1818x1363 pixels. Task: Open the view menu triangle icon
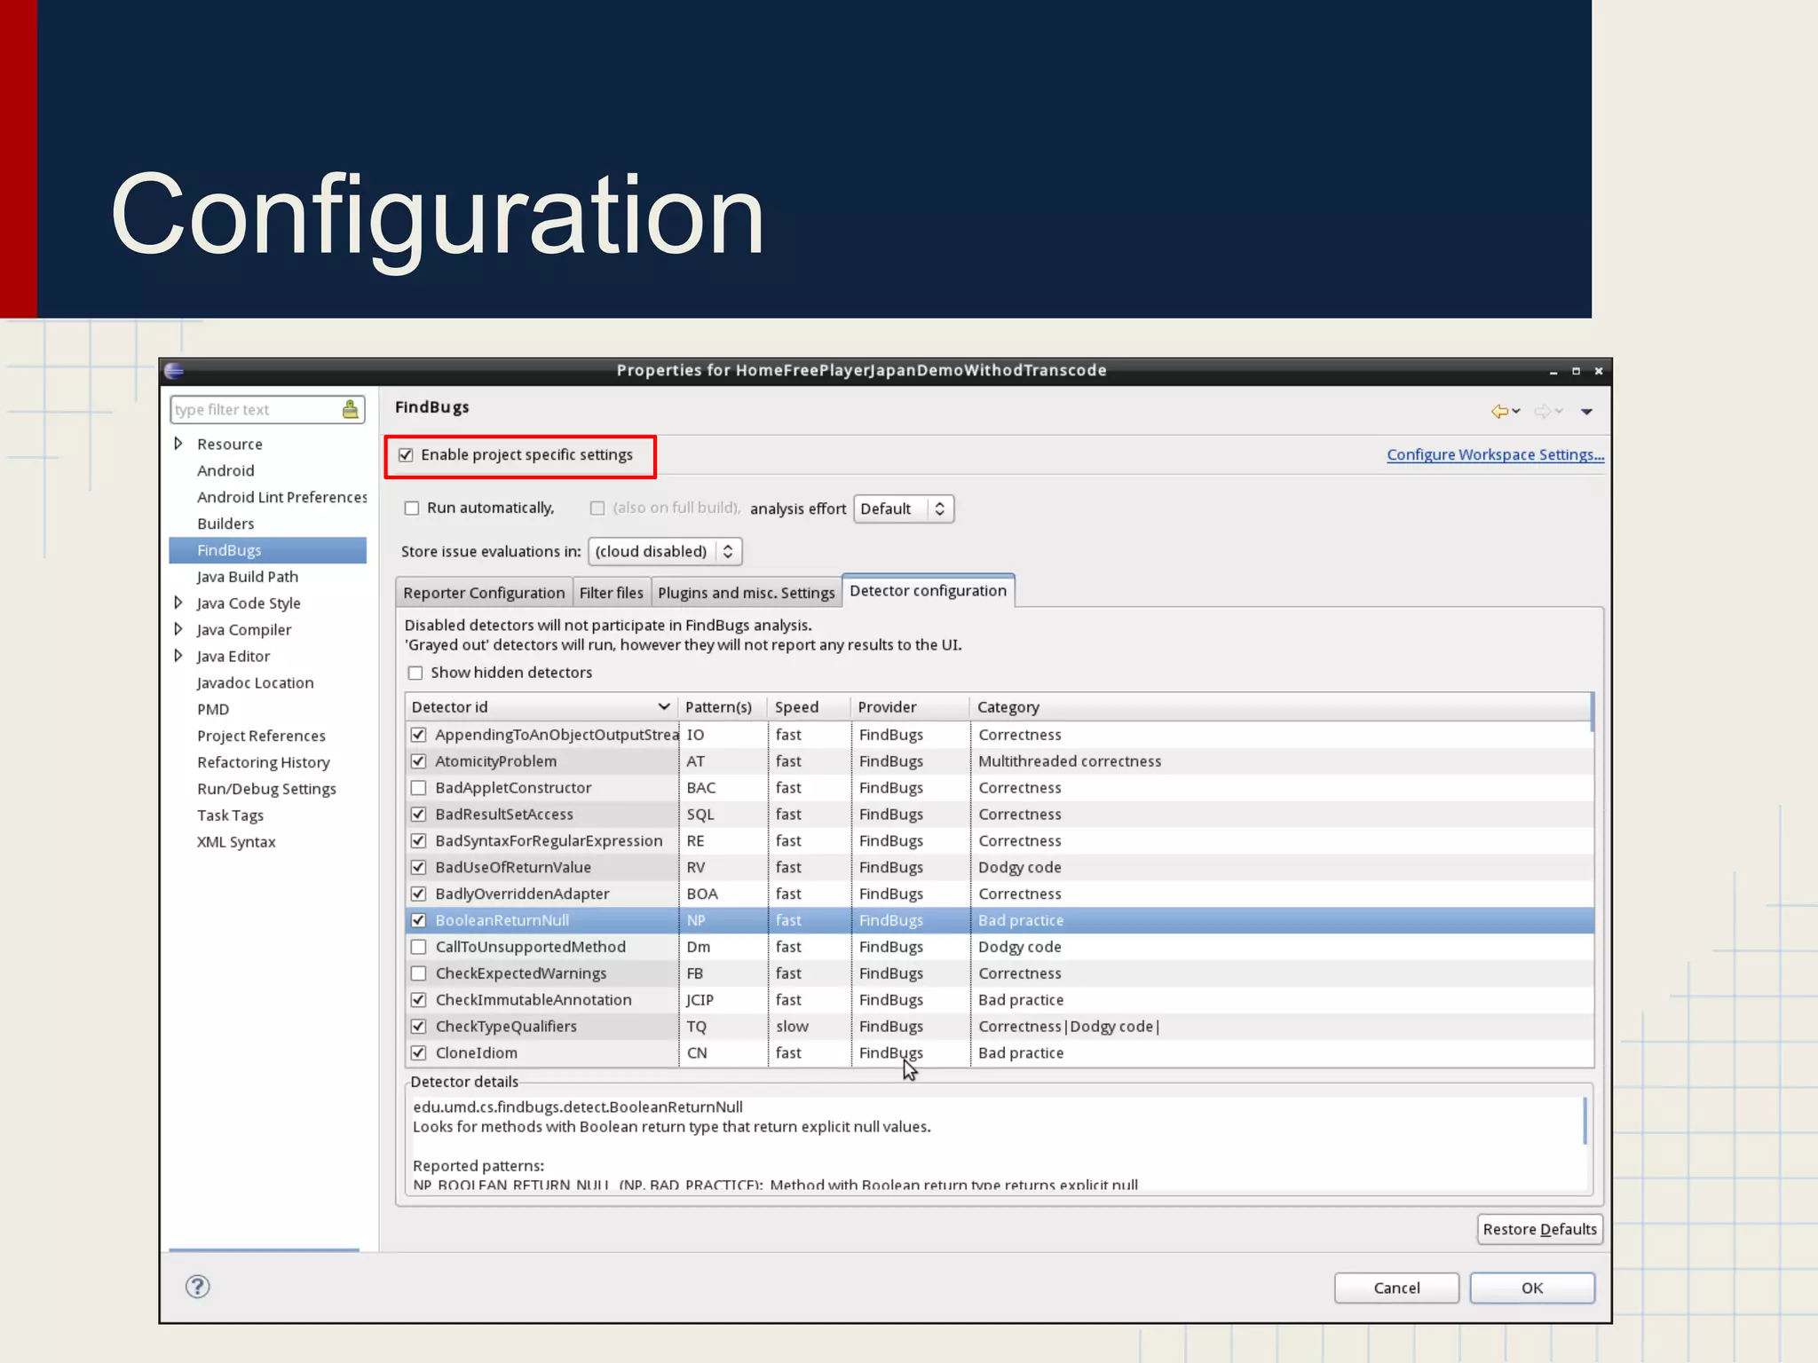point(1586,412)
